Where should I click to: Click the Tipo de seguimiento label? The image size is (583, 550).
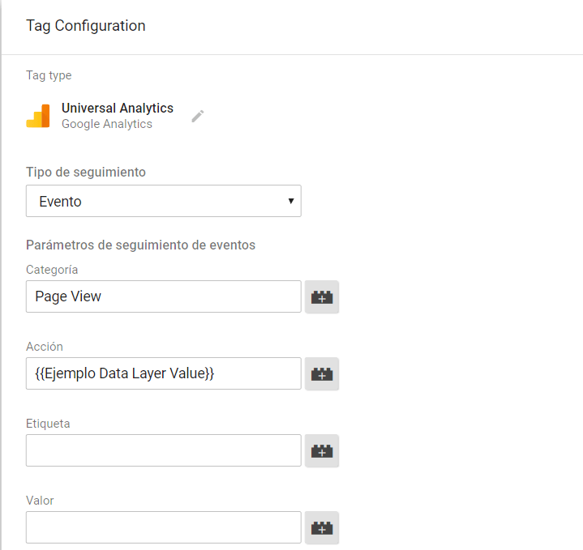coord(86,172)
